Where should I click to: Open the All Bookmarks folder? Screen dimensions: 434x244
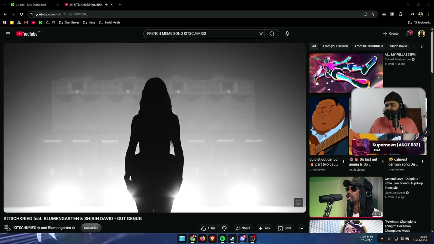(419, 23)
